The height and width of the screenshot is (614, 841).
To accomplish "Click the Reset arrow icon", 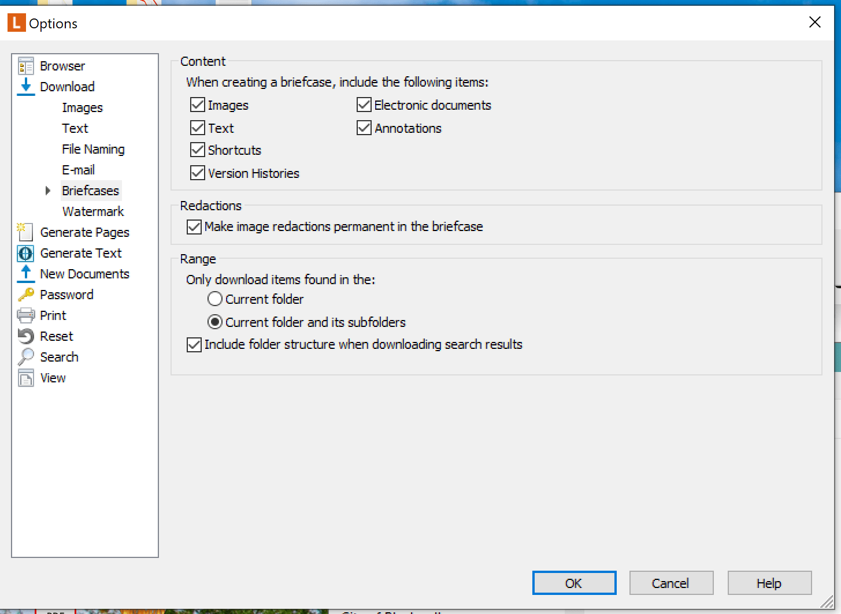I will click(x=25, y=336).
